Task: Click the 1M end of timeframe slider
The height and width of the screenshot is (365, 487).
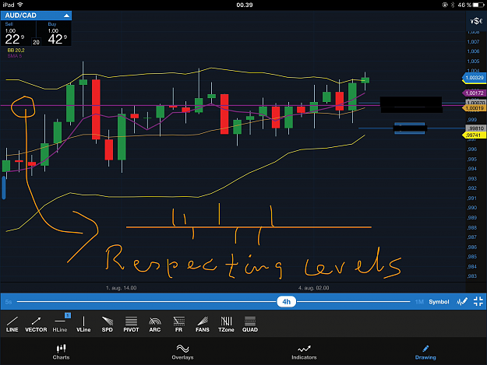Action: click(x=419, y=302)
